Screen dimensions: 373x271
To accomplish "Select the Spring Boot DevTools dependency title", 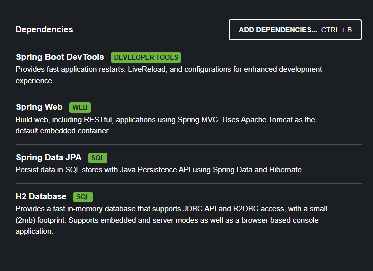I will coord(60,57).
